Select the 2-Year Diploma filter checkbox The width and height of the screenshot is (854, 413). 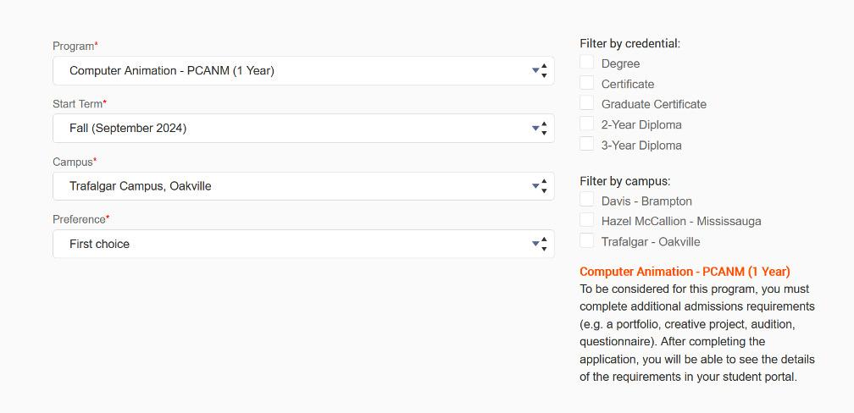[587, 124]
